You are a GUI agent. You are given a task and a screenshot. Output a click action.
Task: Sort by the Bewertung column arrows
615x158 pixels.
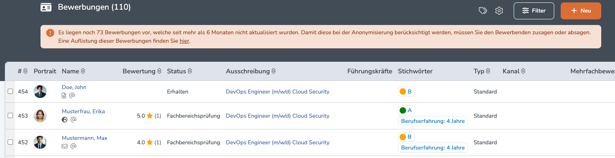coord(159,71)
